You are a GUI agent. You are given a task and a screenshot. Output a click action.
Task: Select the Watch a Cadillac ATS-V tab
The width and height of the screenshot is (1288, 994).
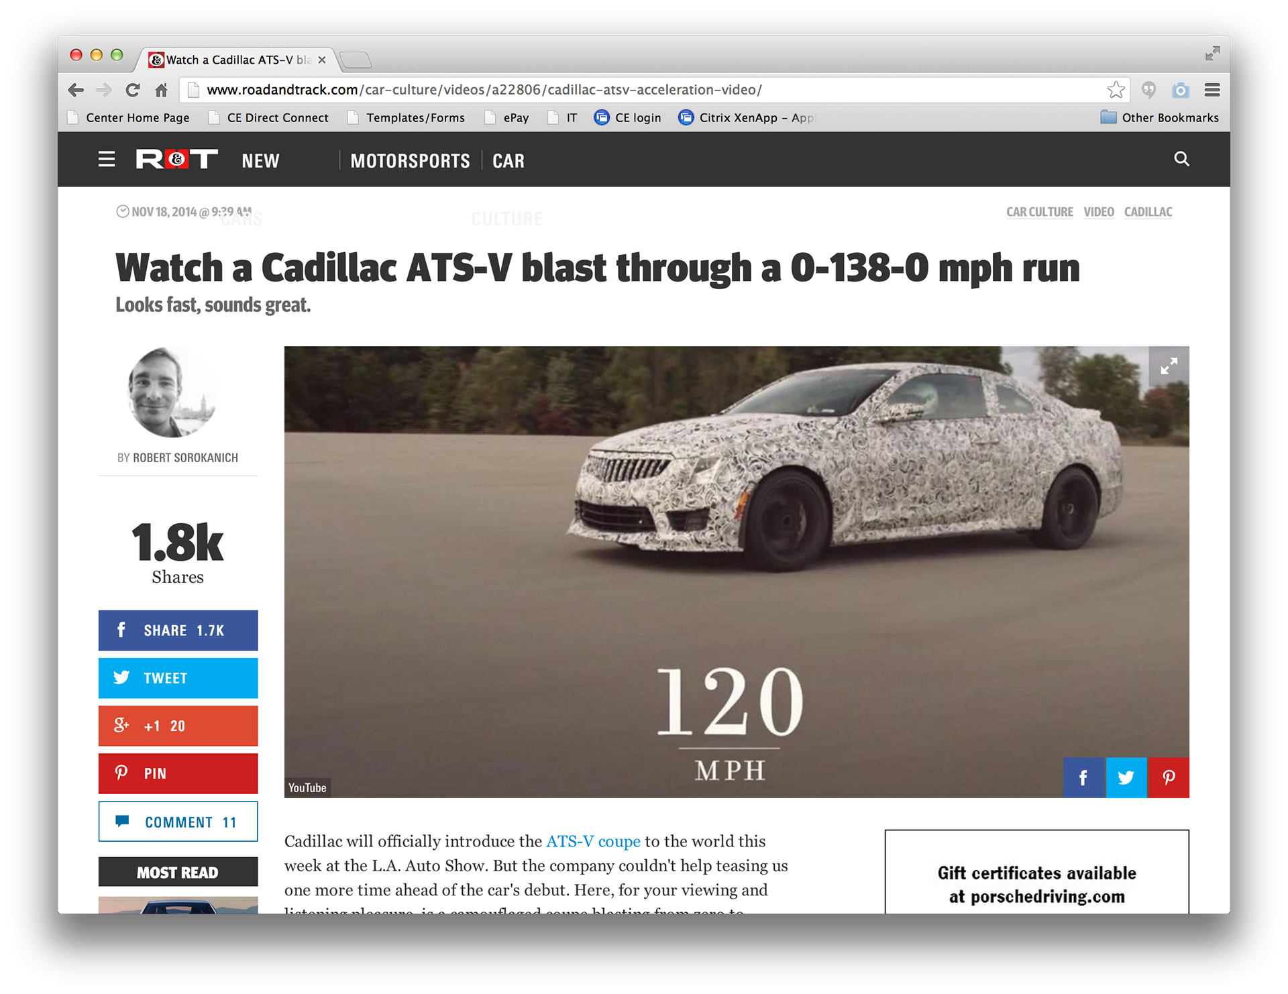(x=235, y=60)
